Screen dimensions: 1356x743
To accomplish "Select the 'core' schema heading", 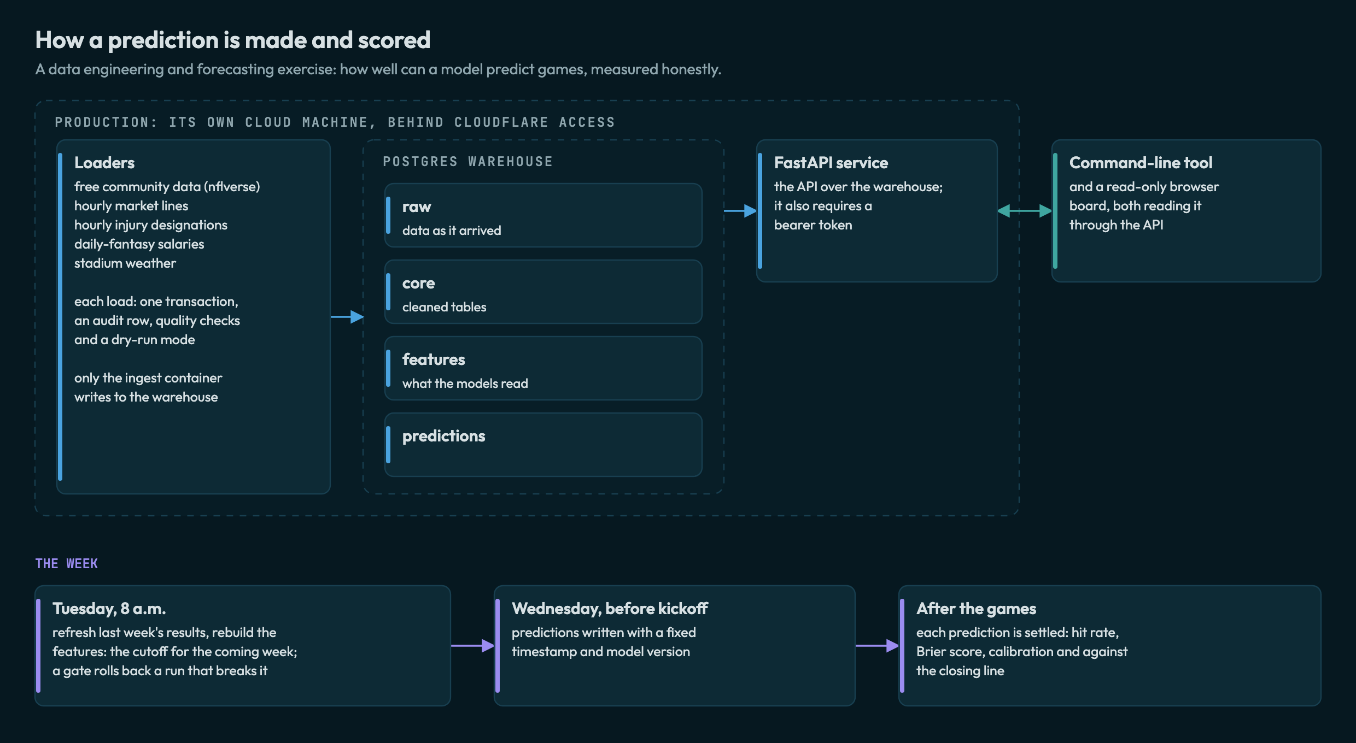I will (419, 283).
